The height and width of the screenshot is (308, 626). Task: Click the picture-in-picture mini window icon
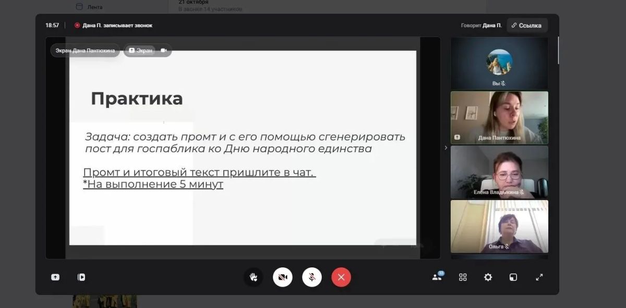click(513, 277)
